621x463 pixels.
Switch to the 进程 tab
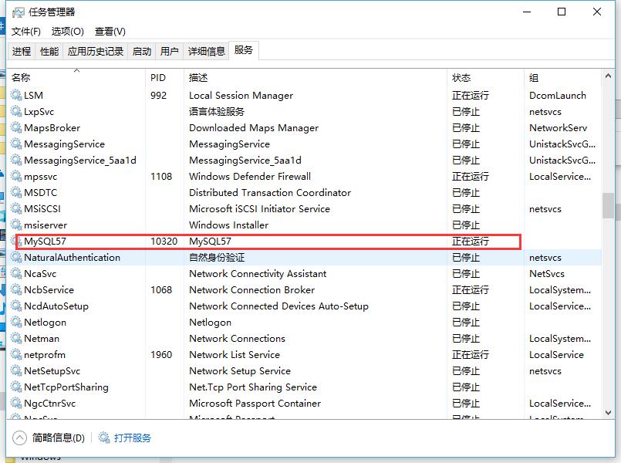(22, 51)
